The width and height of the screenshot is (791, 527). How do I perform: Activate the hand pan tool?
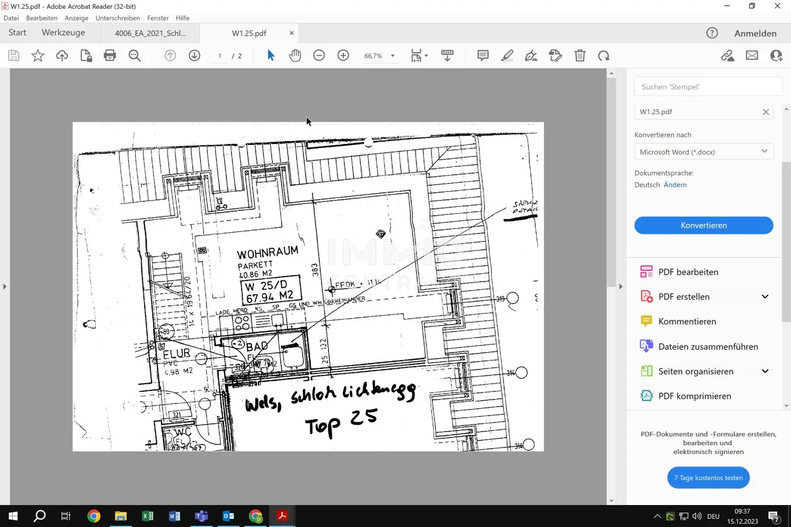tap(295, 55)
